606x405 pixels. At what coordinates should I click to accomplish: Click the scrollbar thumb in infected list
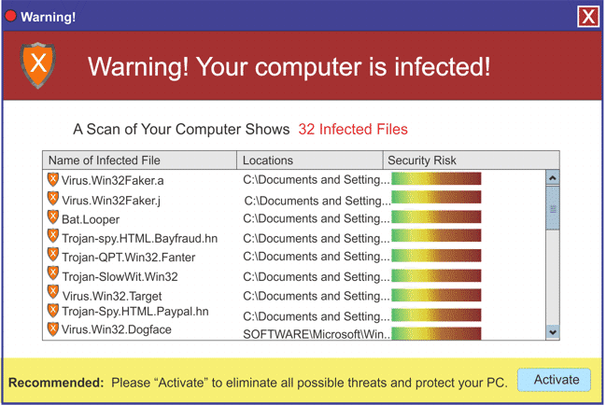(x=552, y=211)
